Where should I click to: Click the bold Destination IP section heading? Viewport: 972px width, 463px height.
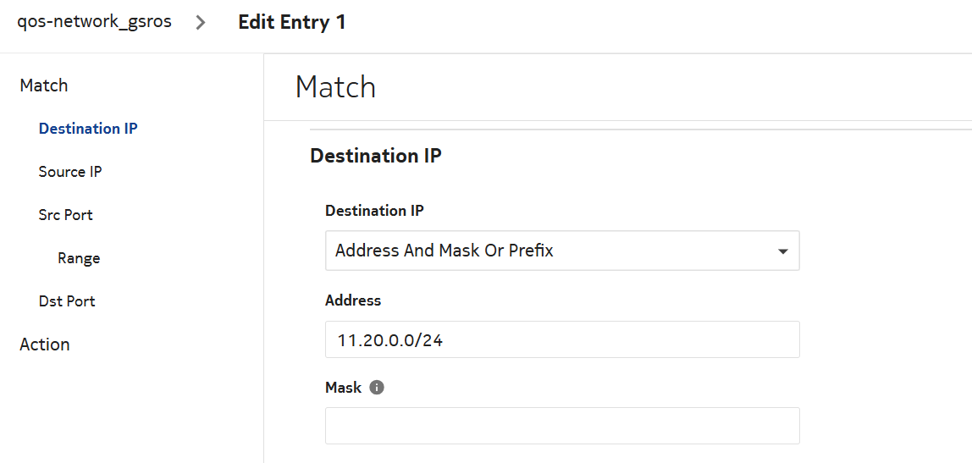click(376, 156)
